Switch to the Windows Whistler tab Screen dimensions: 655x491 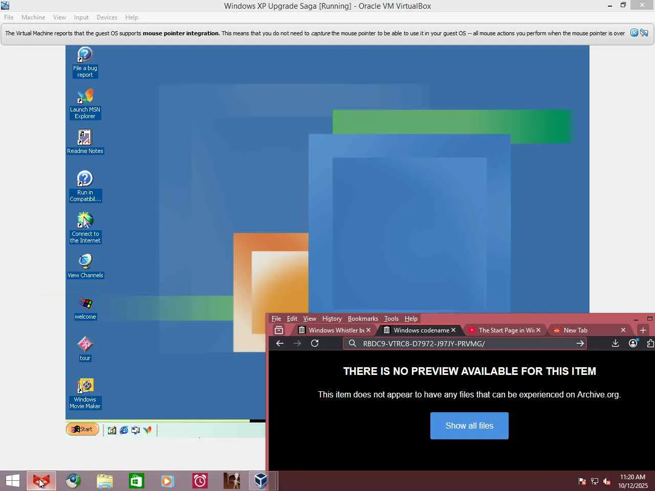click(x=335, y=330)
